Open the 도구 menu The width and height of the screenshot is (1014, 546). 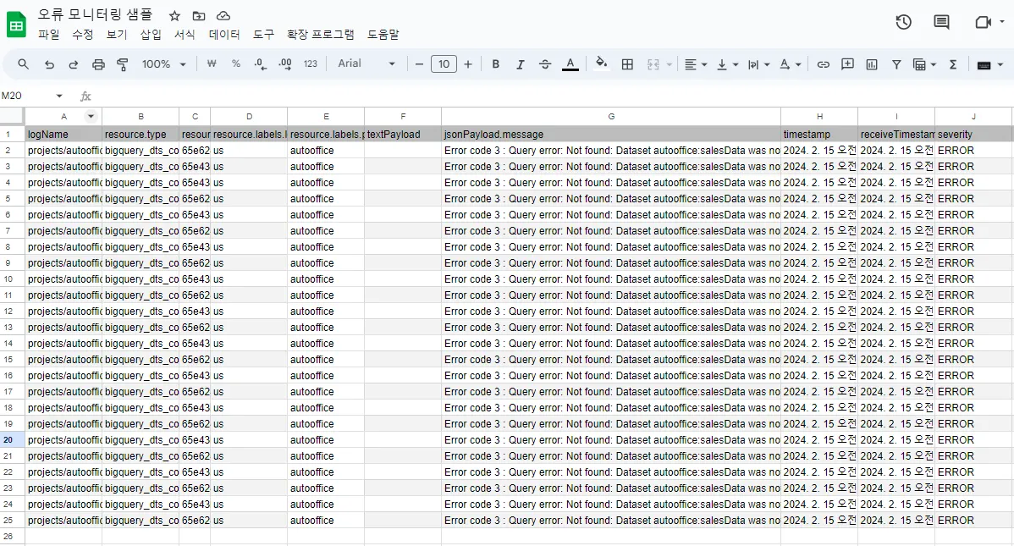pos(263,35)
